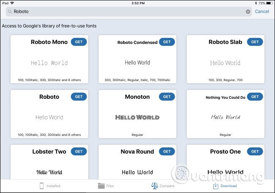
Task: Select the Roboto Mono title
Action: coord(49,42)
